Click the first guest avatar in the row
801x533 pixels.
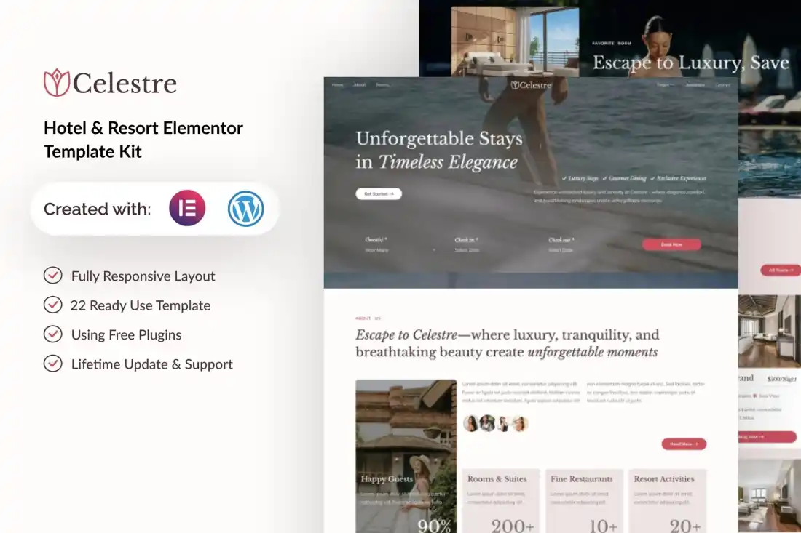coord(471,423)
